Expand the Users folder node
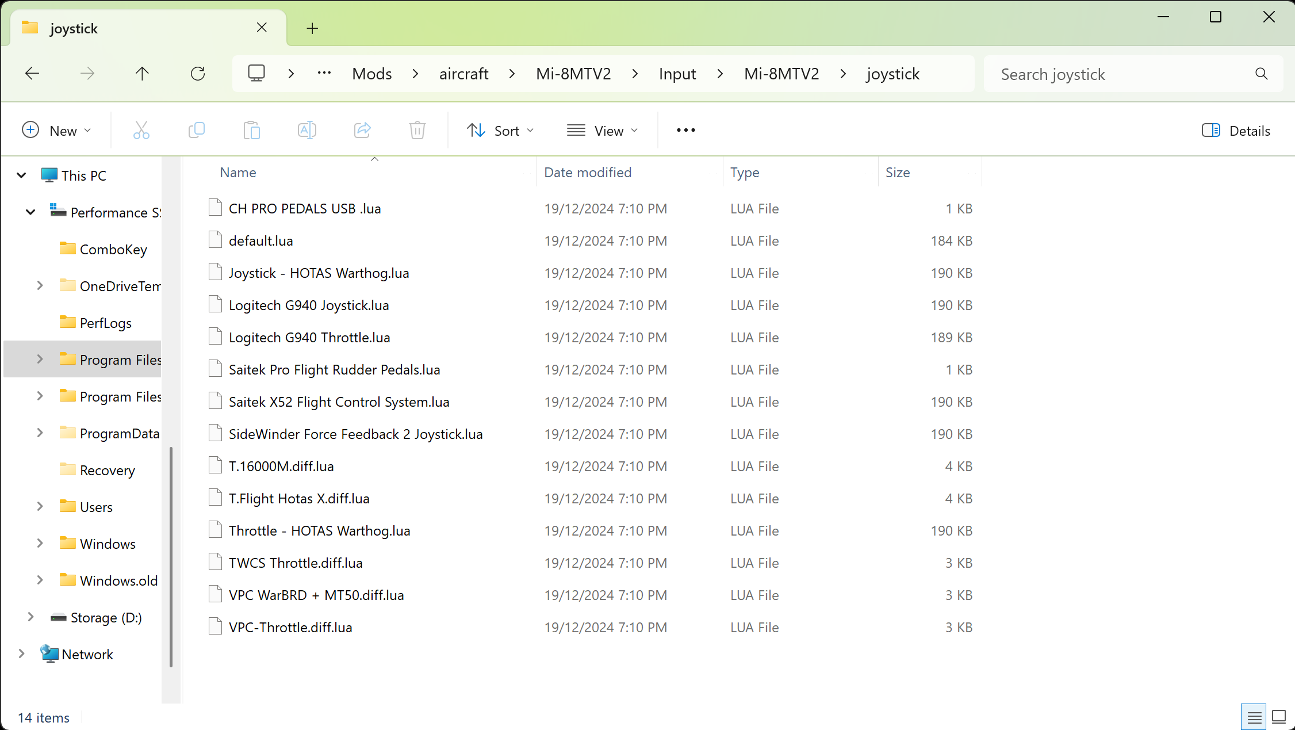The image size is (1295, 730). coord(40,507)
